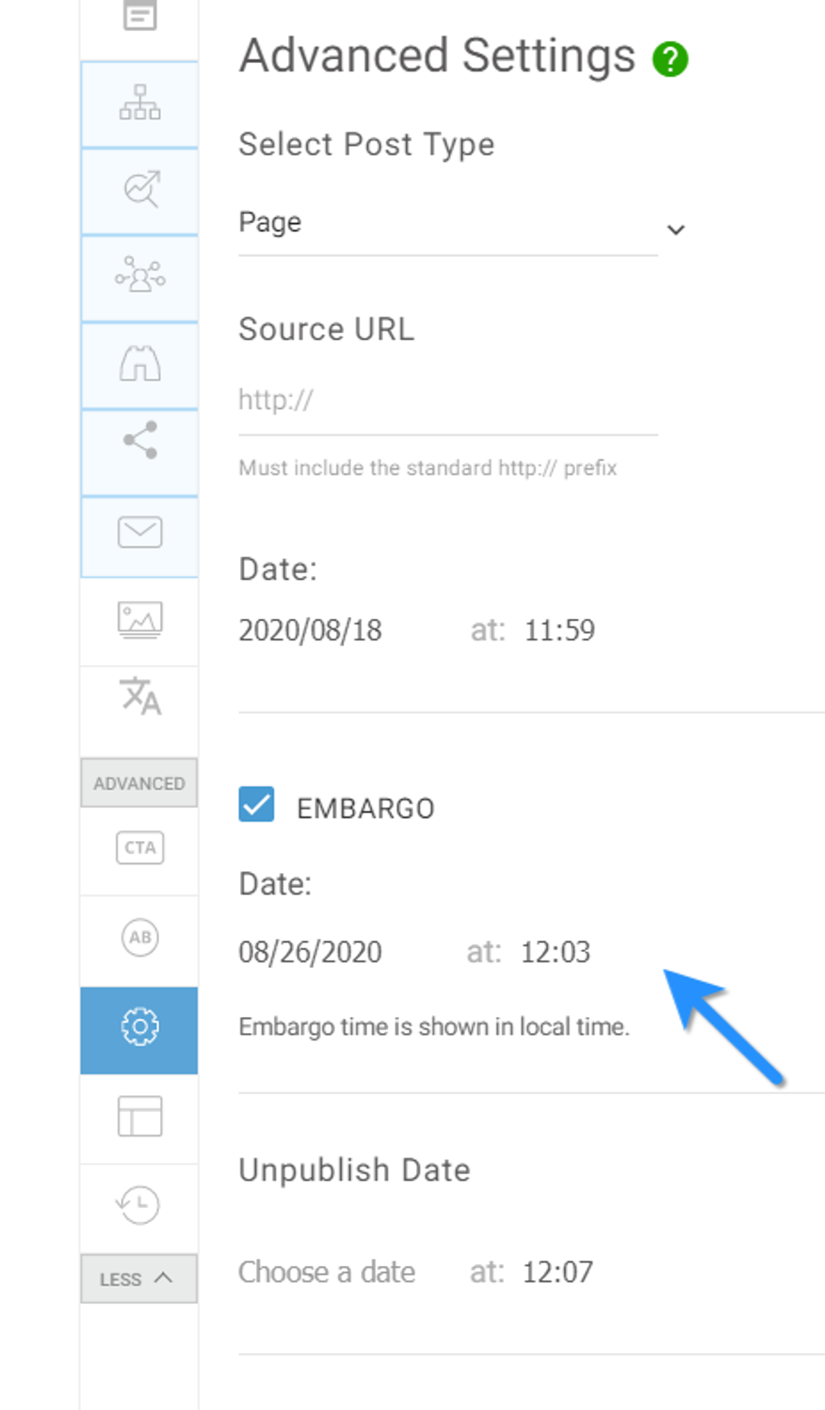Collapse the sidebar with LESS button
The image size is (825, 1410).
point(138,1279)
